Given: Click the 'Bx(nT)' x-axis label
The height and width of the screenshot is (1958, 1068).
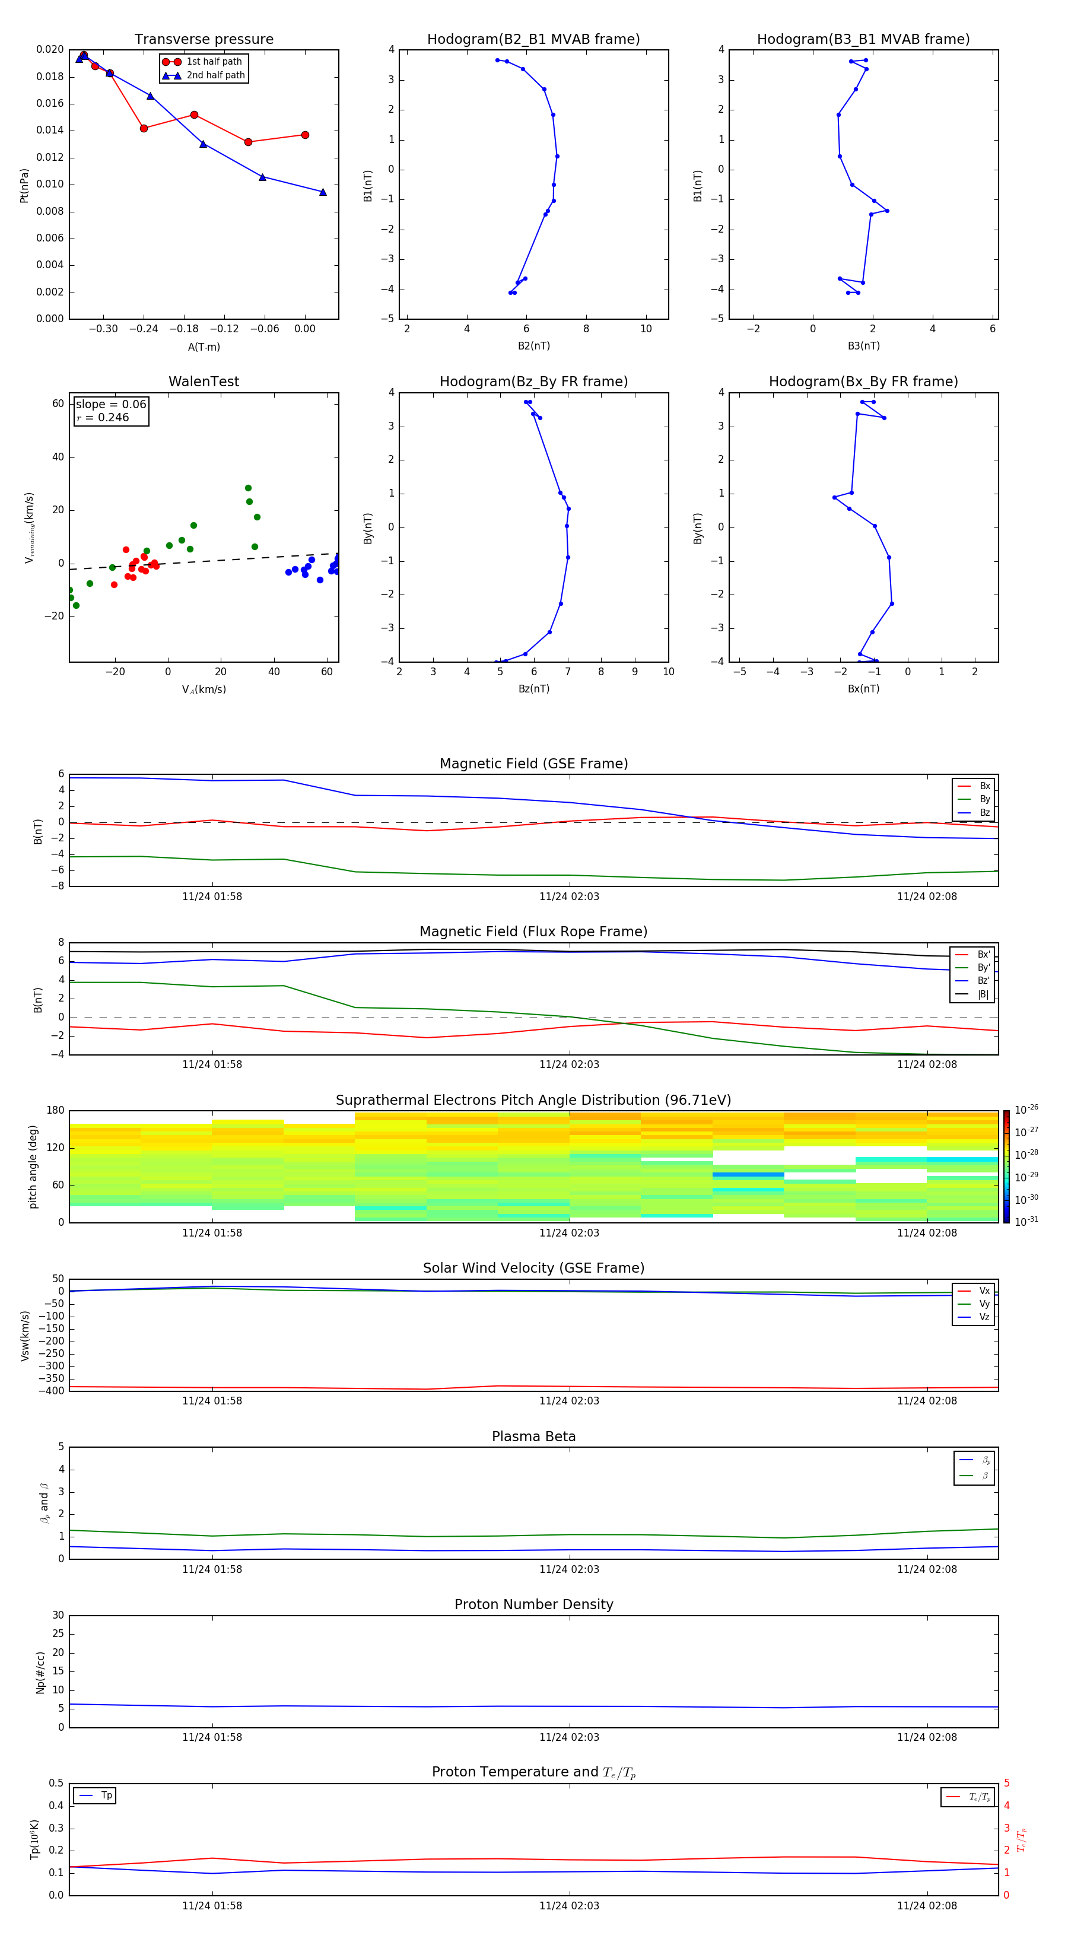Looking at the screenshot, I should tap(863, 689).
